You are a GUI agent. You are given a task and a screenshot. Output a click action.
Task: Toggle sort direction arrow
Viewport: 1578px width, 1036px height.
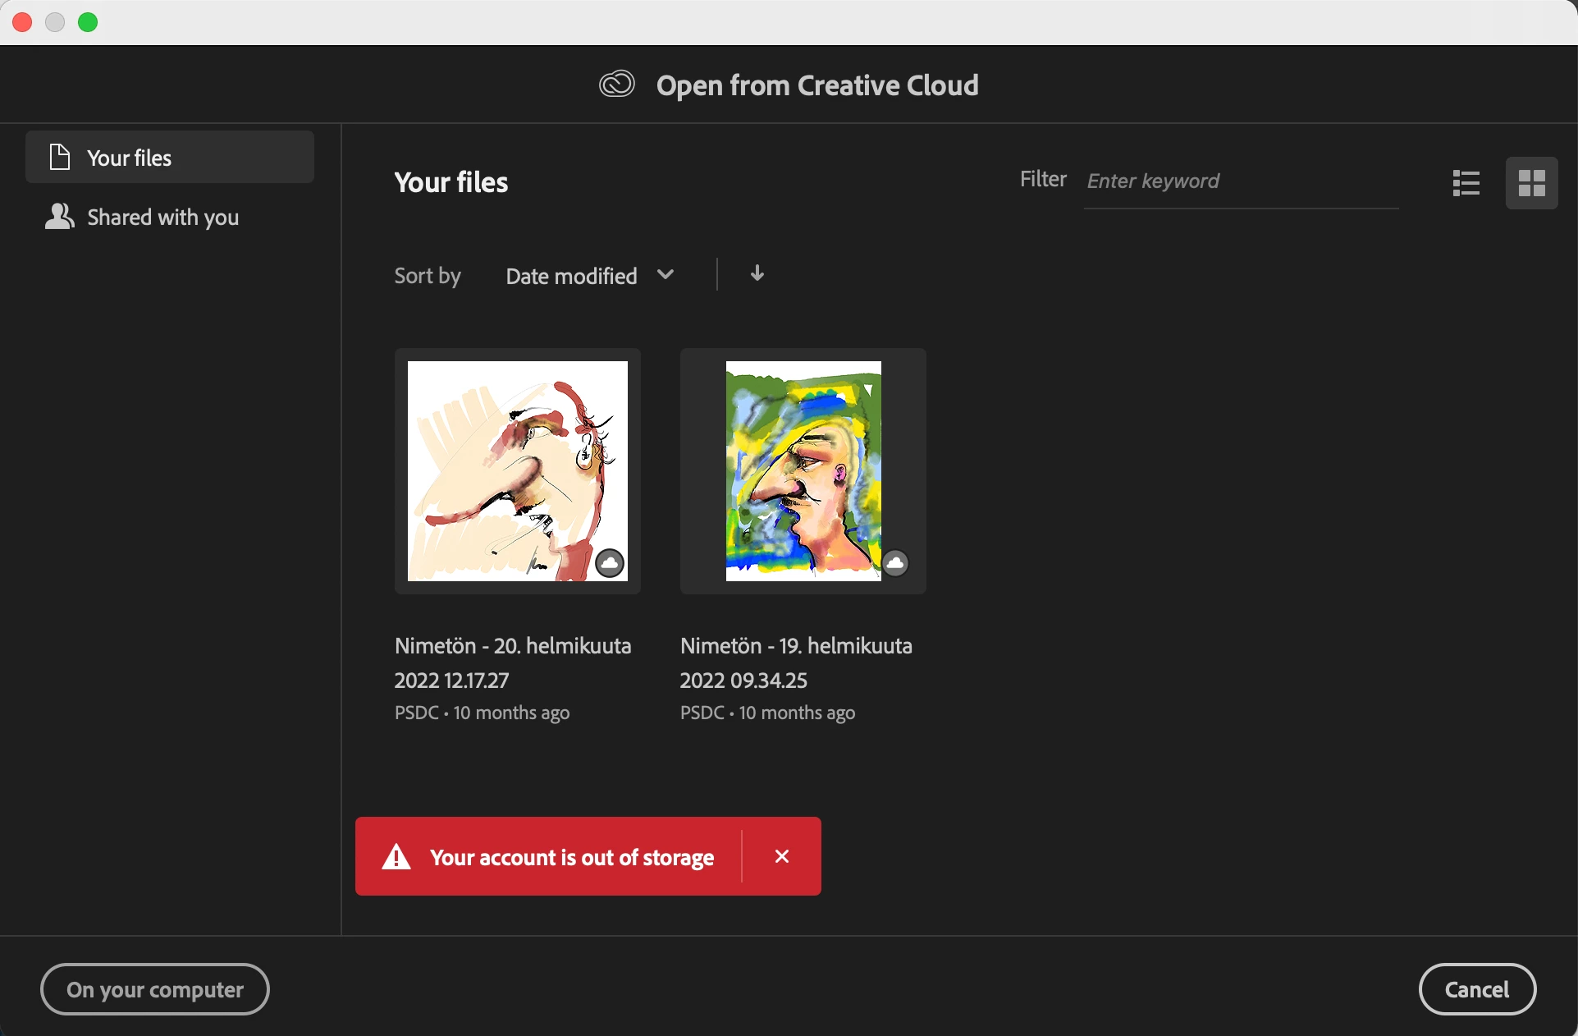(757, 273)
